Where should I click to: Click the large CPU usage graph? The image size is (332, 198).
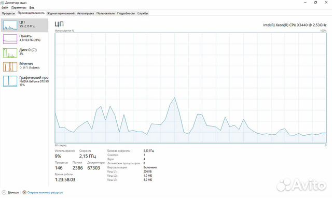point(190,88)
